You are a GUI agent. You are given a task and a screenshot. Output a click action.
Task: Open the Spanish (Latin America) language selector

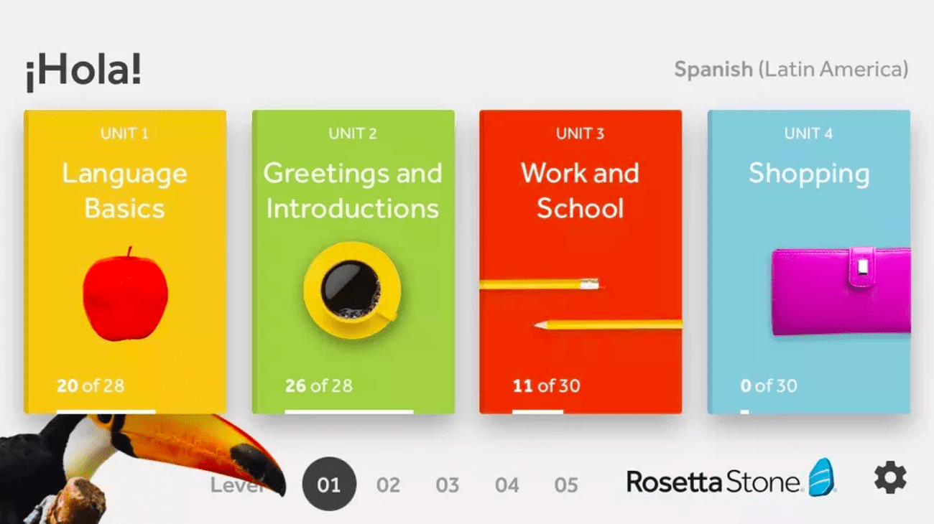[x=790, y=70]
